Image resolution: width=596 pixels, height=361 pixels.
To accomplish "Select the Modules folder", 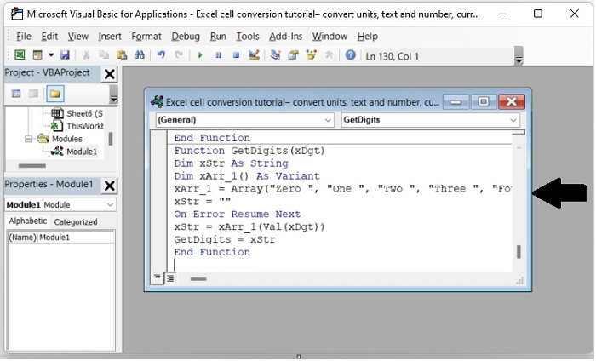I will tap(67, 139).
